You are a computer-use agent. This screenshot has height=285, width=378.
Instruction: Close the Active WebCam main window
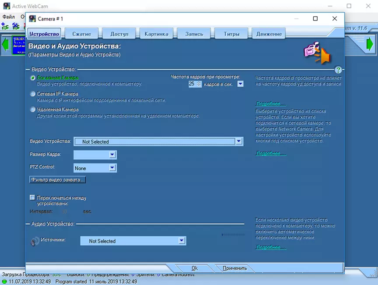coord(368,6)
